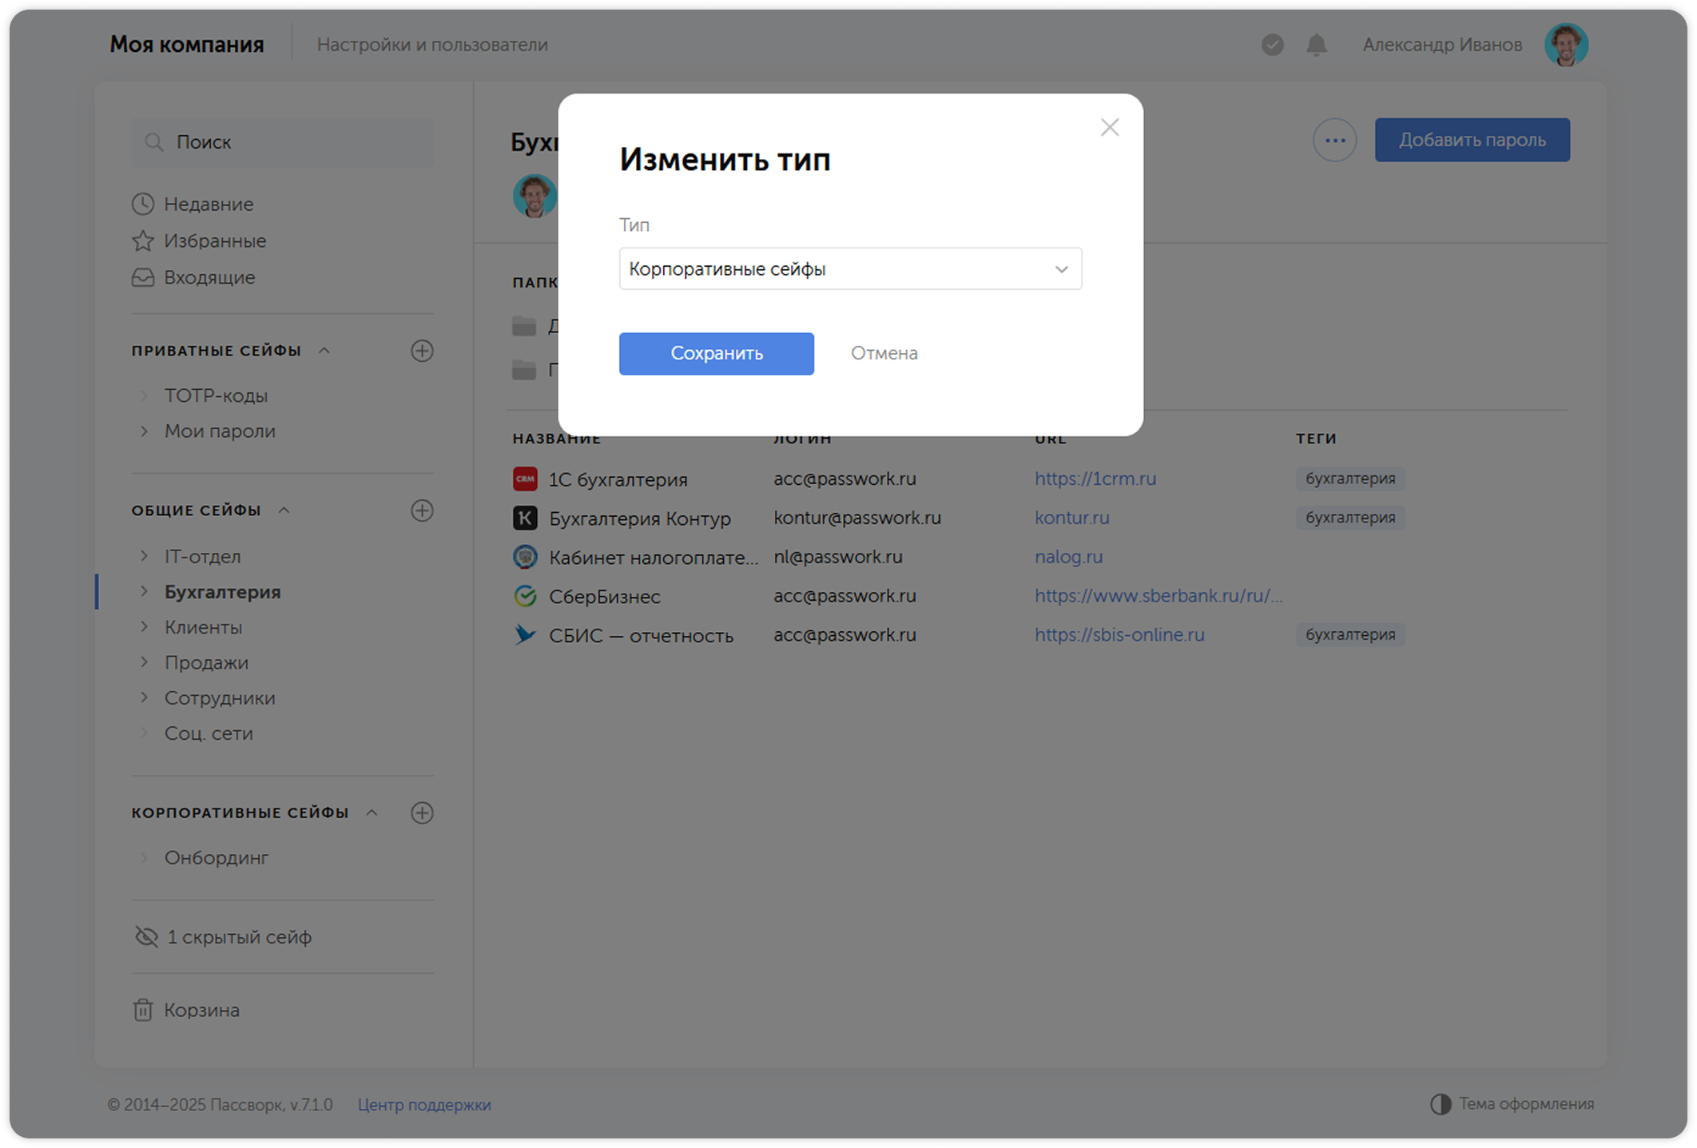Image resolution: width=1697 pixels, height=1148 pixels.
Task: Open Центр поддержки link
Action: 424,1105
